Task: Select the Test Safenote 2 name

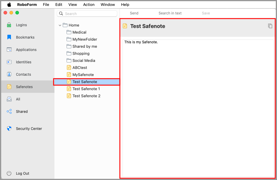Action: [86, 96]
